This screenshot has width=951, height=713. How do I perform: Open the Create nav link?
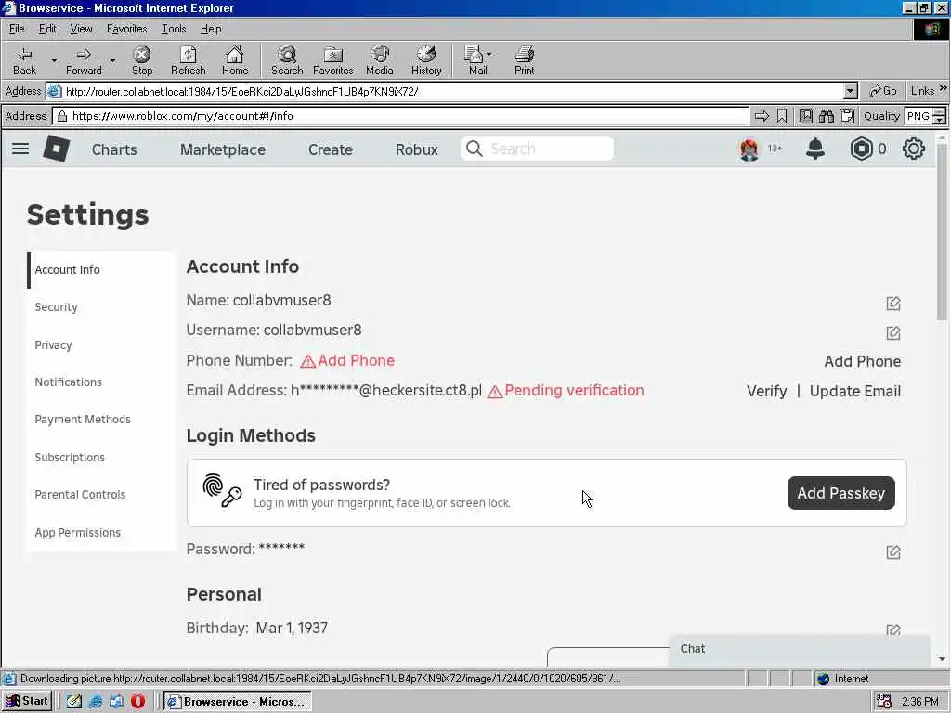(331, 149)
